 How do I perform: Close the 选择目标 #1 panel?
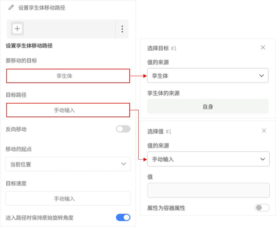click(x=263, y=47)
